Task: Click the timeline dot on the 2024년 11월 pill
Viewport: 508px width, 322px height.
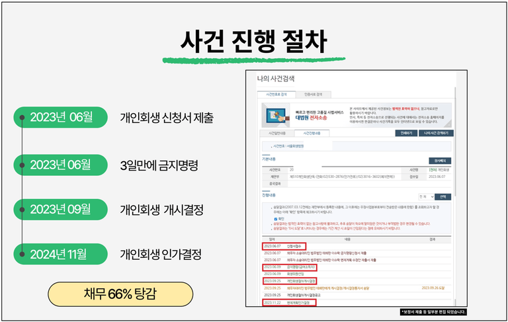Action: 22,253
